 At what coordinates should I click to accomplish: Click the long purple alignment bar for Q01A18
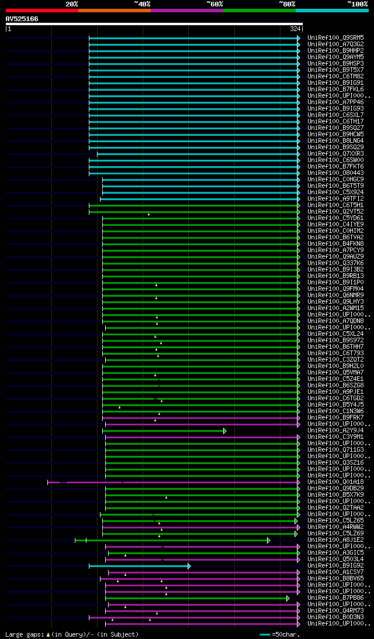[x=172, y=482]
